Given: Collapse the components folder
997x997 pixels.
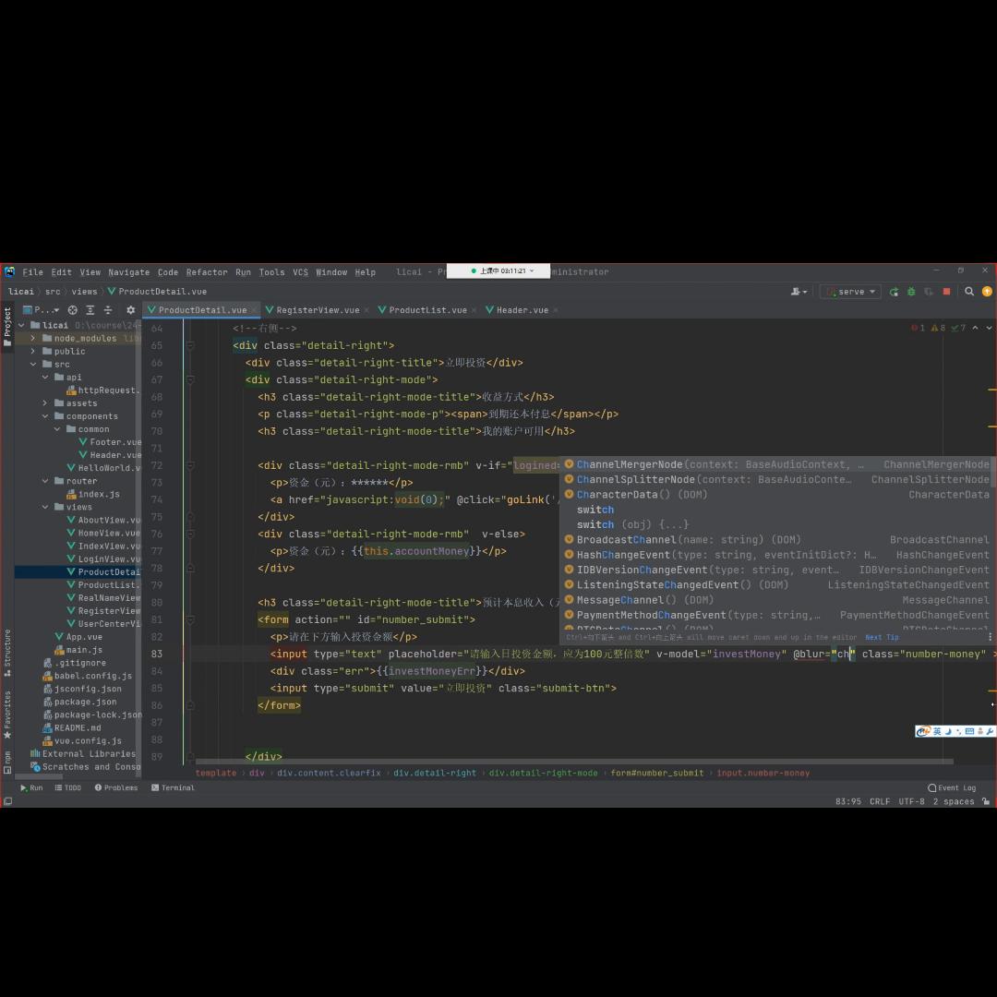Looking at the screenshot, I should coord(45,416).
